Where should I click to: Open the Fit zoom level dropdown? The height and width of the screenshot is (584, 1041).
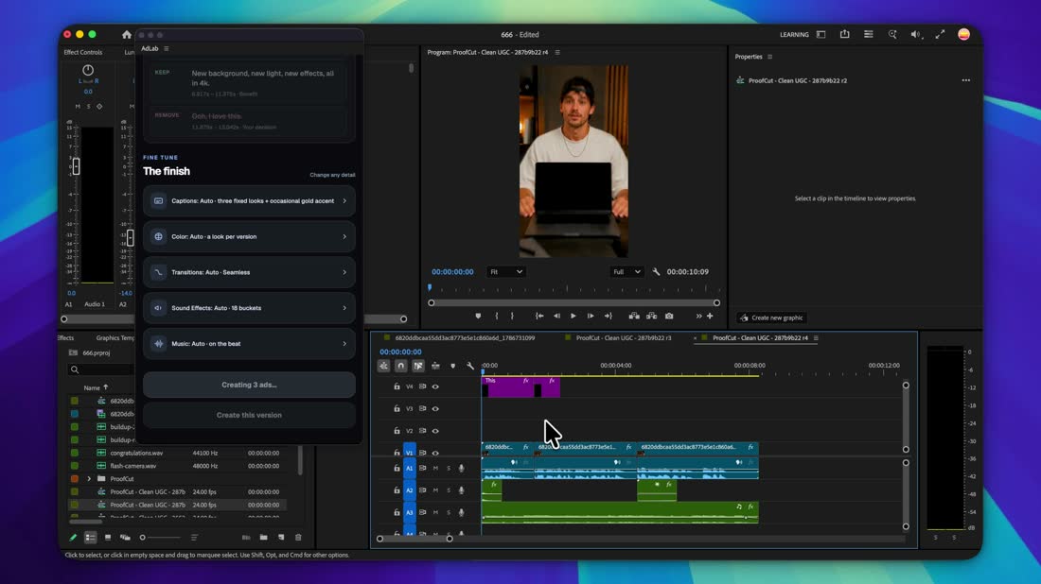pos(506,272)
